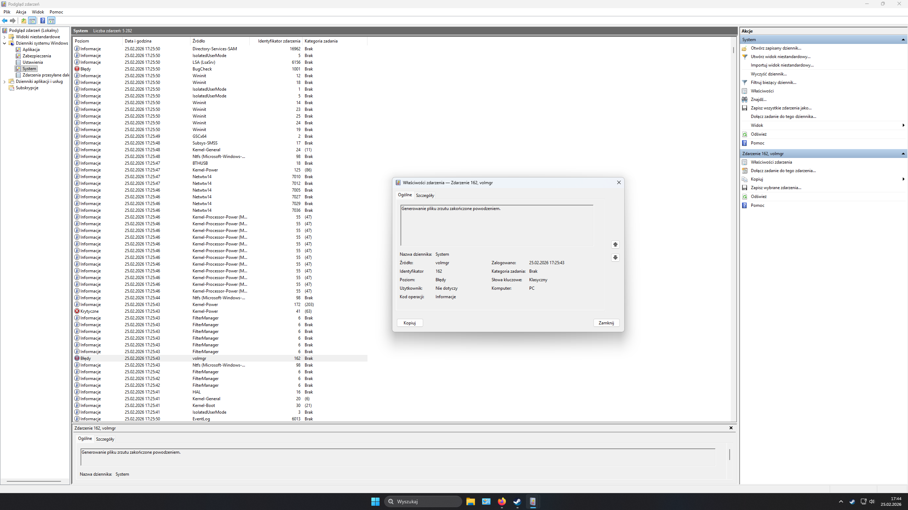Click the back arrow toolbar icon

click(5, 21)
